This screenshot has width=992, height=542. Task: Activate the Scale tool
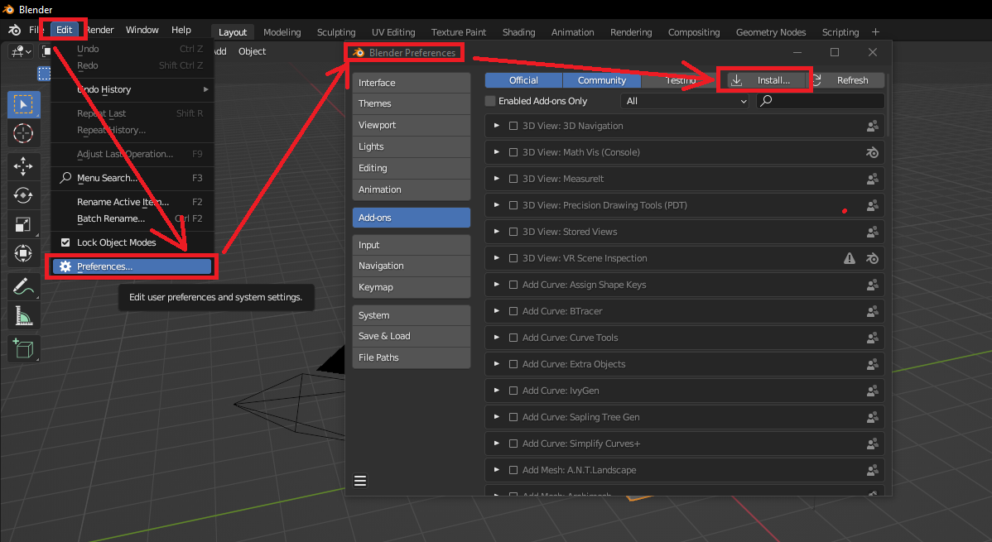(x=23, y=224)
